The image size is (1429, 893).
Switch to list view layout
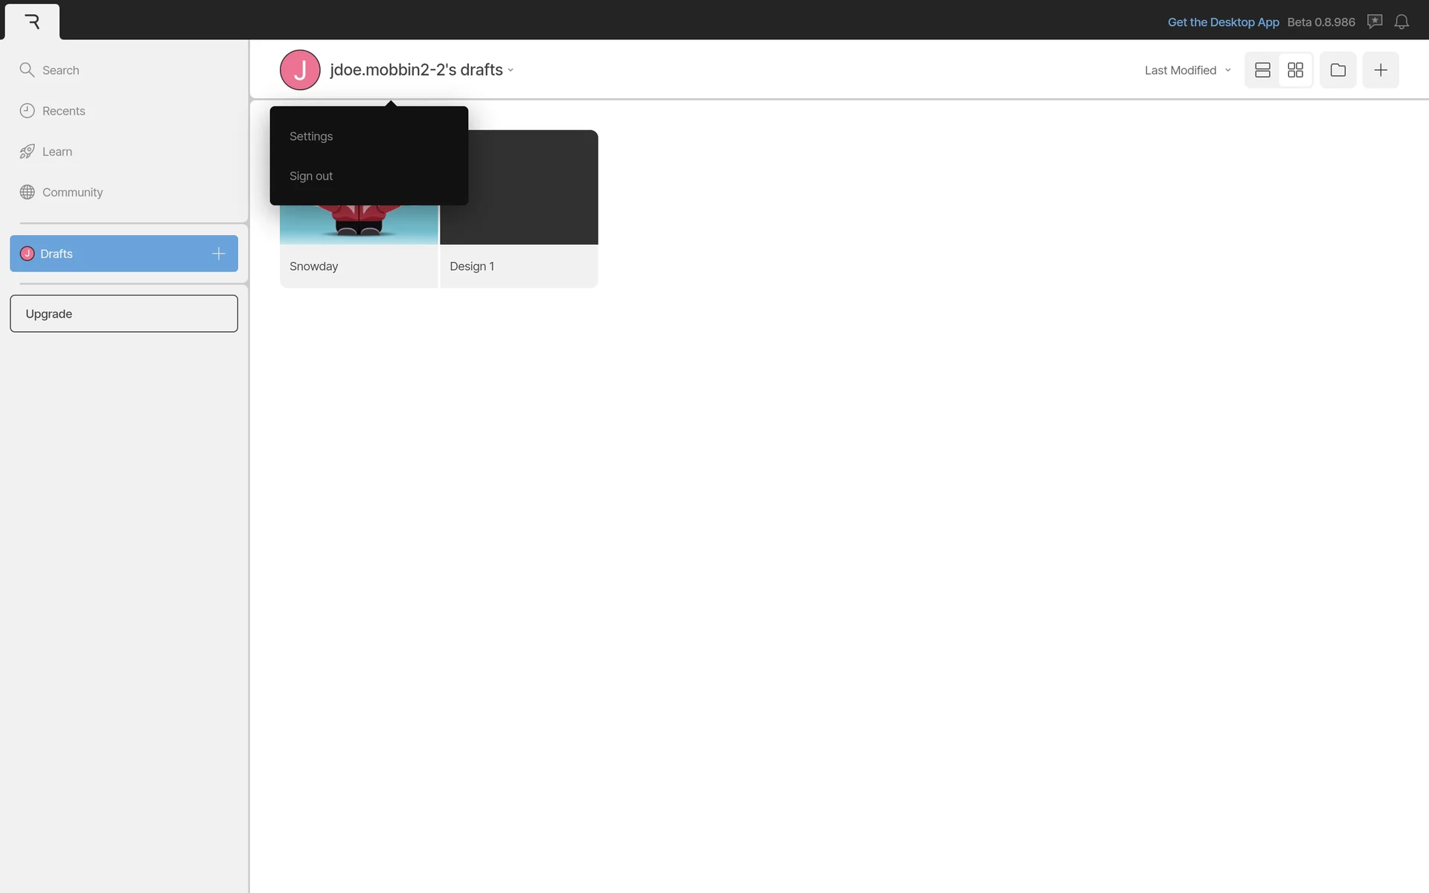click(1262, 70)
